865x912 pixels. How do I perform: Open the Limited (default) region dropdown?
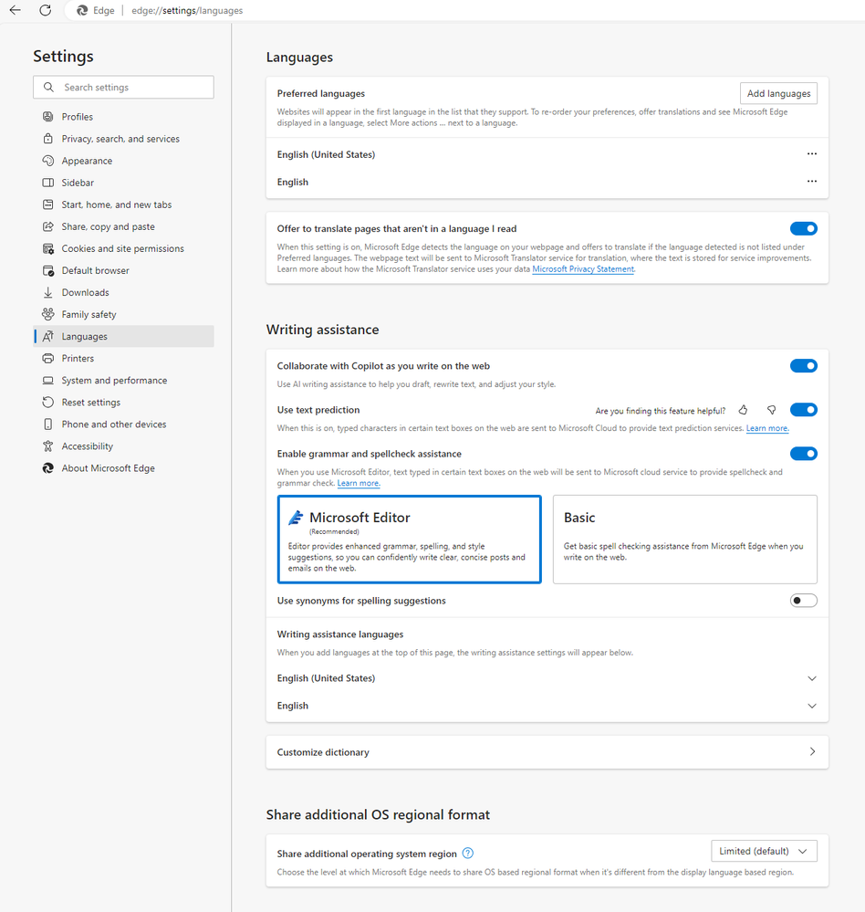tap(764, 851)
